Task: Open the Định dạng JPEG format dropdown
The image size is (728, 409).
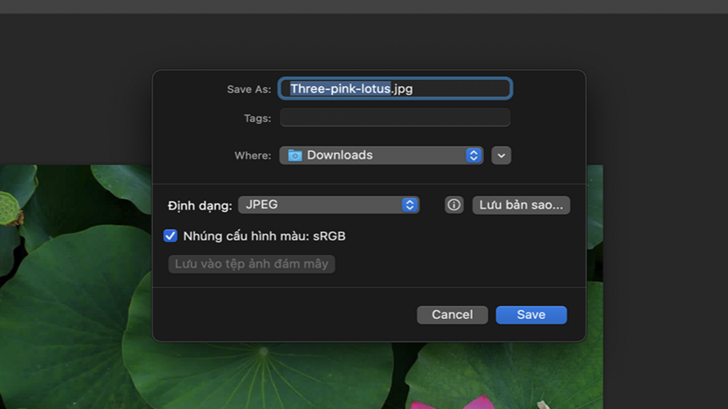Action: (x=328, y=205)
